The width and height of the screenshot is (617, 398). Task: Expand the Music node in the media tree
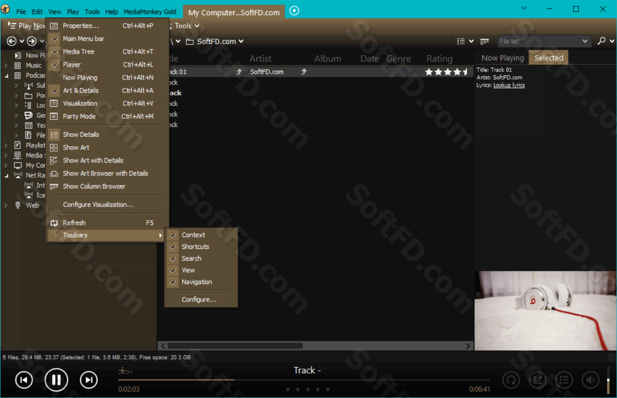[6, 65]
